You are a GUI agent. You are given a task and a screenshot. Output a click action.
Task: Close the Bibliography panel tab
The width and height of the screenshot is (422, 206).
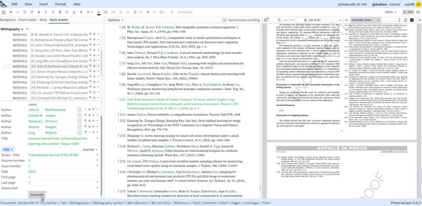click(22, 29)
